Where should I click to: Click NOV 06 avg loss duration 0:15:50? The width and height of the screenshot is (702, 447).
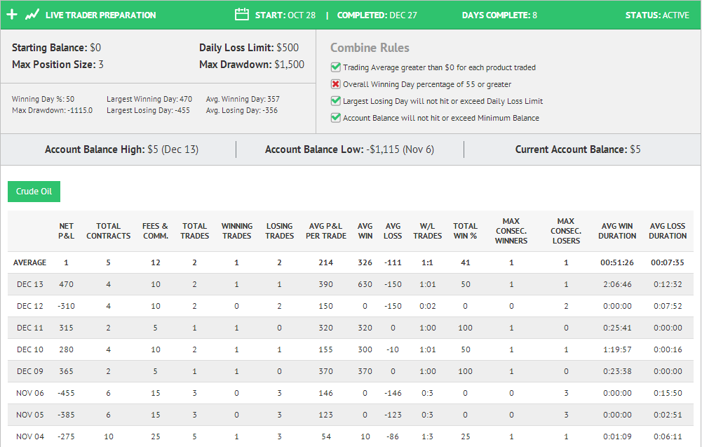tap(668, 393)
